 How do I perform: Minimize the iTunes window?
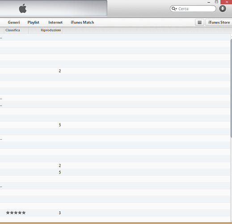[x=209, y=2]
